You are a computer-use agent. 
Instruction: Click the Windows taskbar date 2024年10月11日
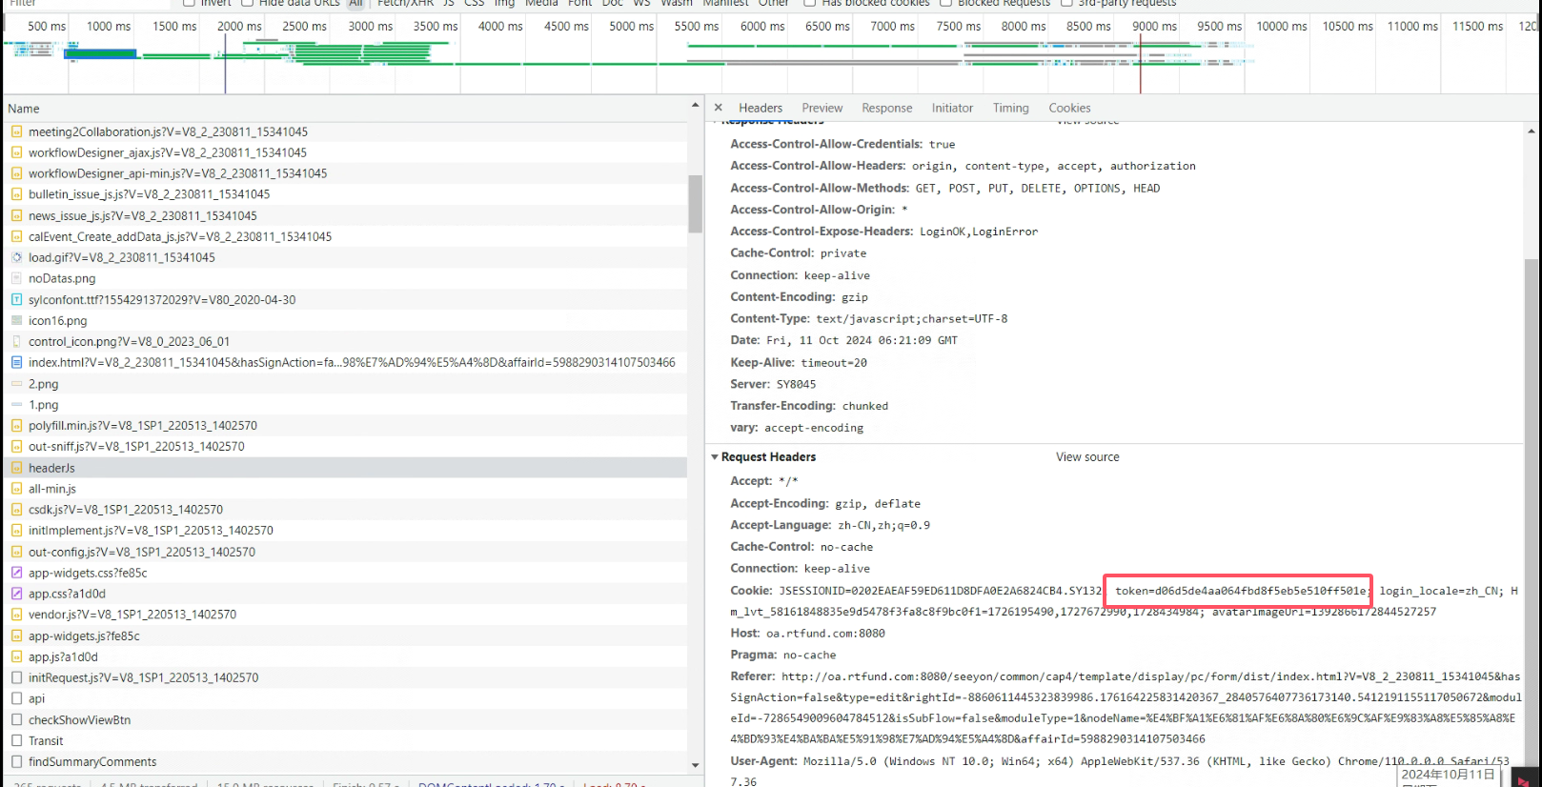[x=1448, y=775]
